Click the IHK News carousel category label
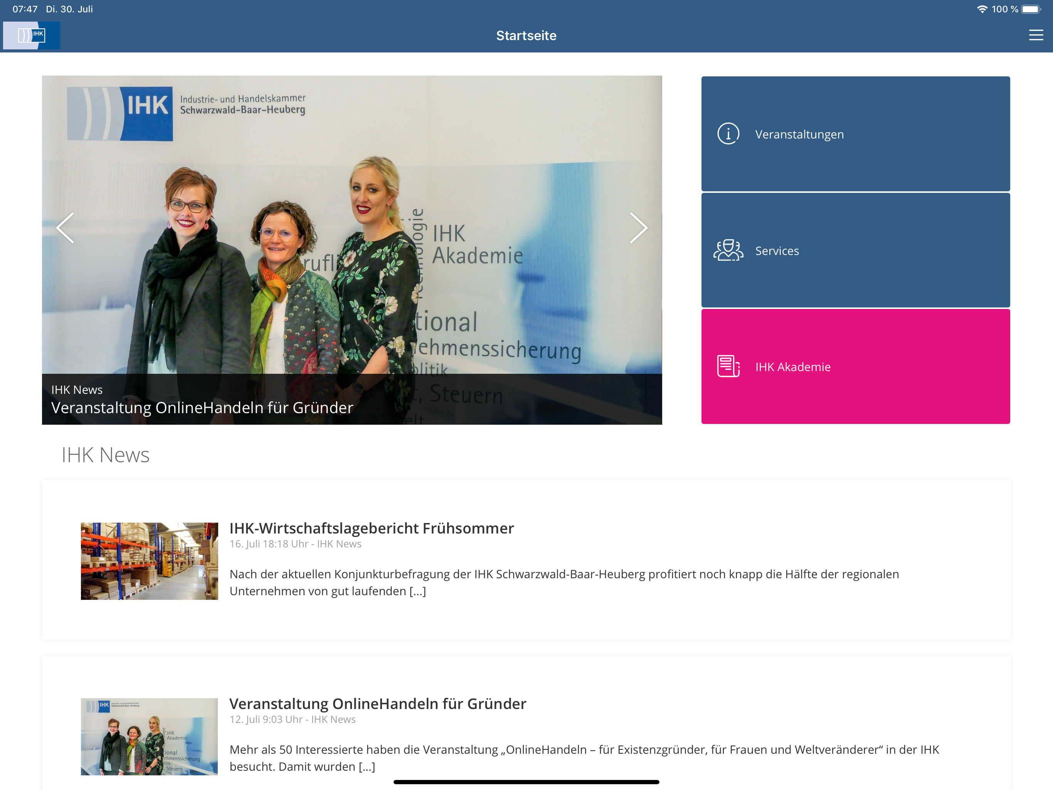1053x790 pixels. (77, 390)
